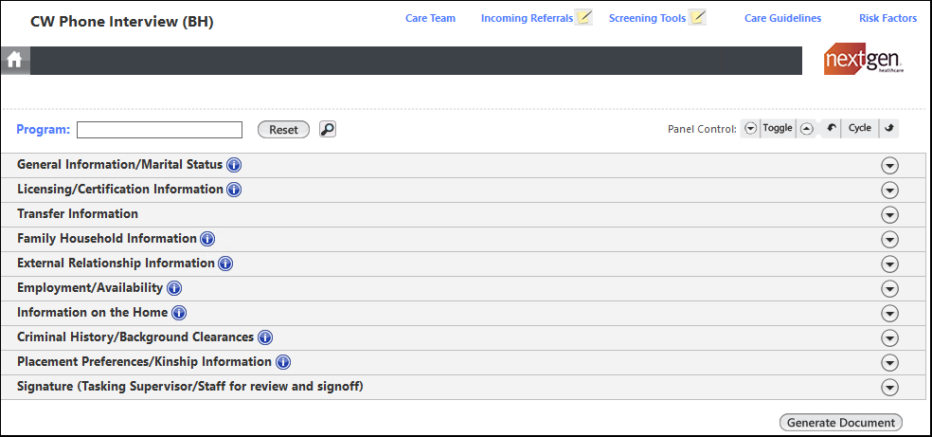Viewport: 932px width, 437px height.
Task: Click inside the Program text field
Action: (x=159, y=130)
